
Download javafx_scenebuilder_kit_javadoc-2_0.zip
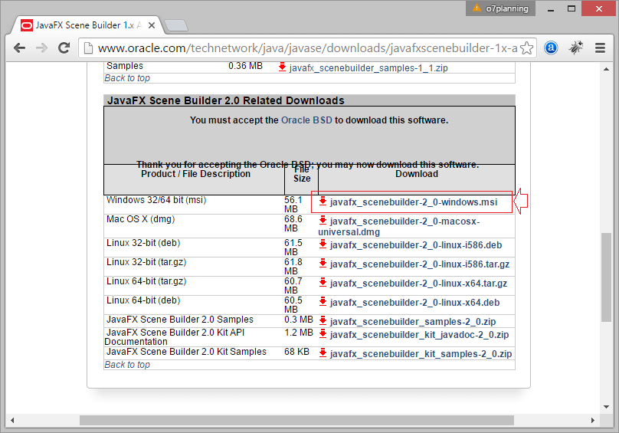pyautogui.click(x=419, y=335)
